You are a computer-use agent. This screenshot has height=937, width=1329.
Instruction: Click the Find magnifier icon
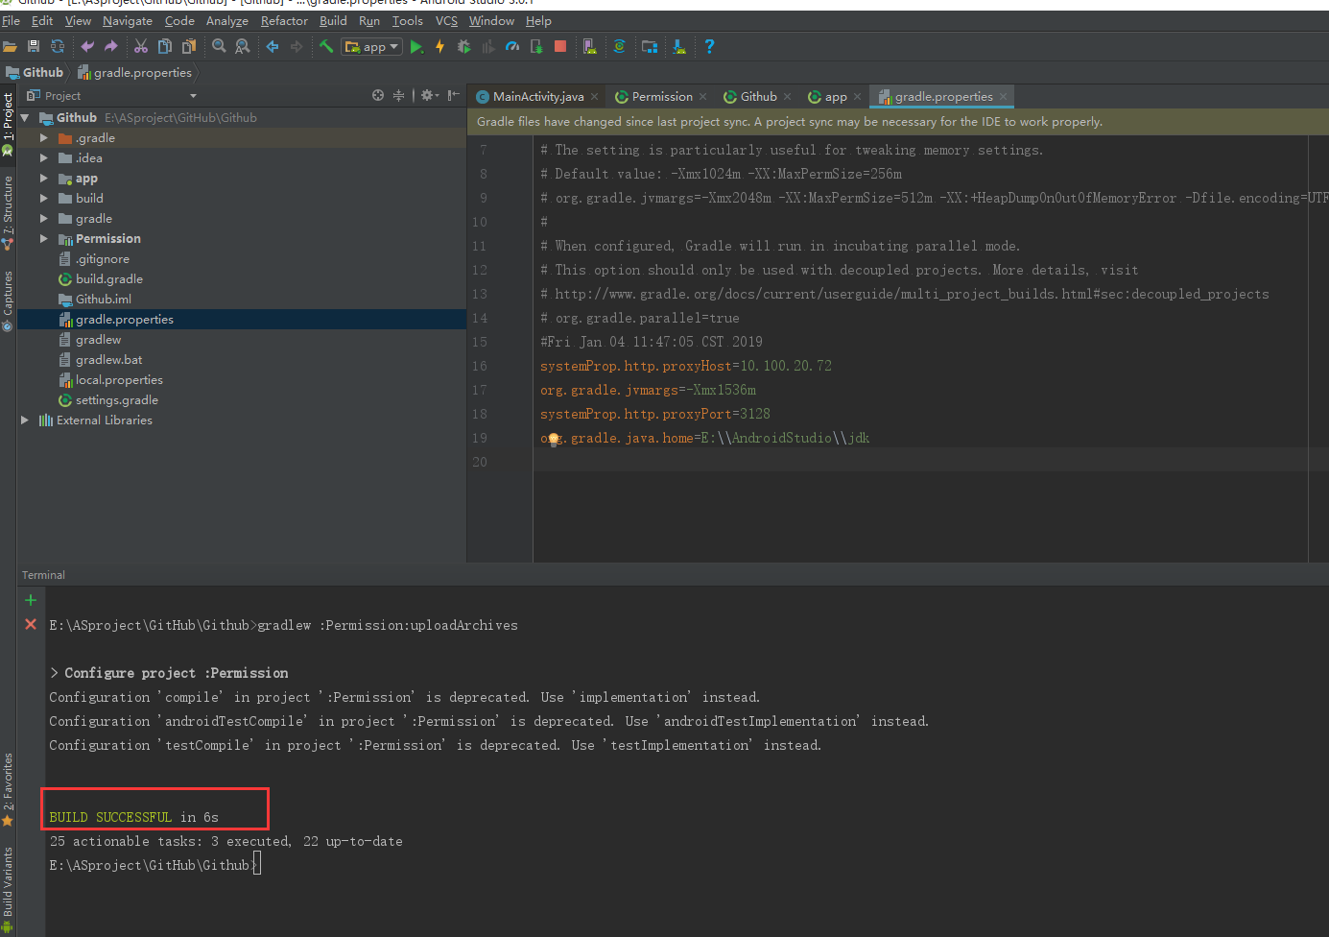pyautogui.click(x=219, y=46)
